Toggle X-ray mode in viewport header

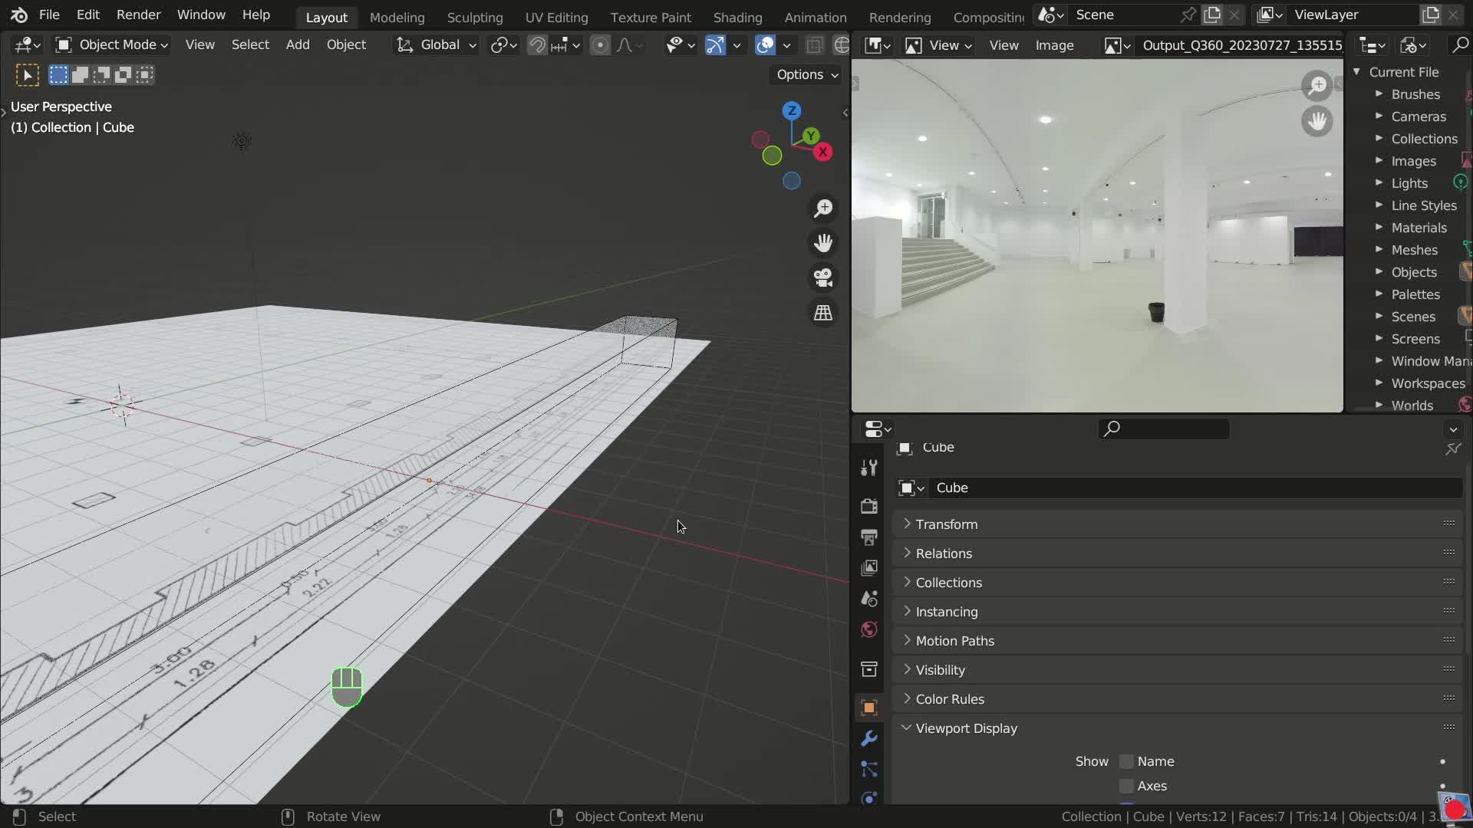(815, 45)
